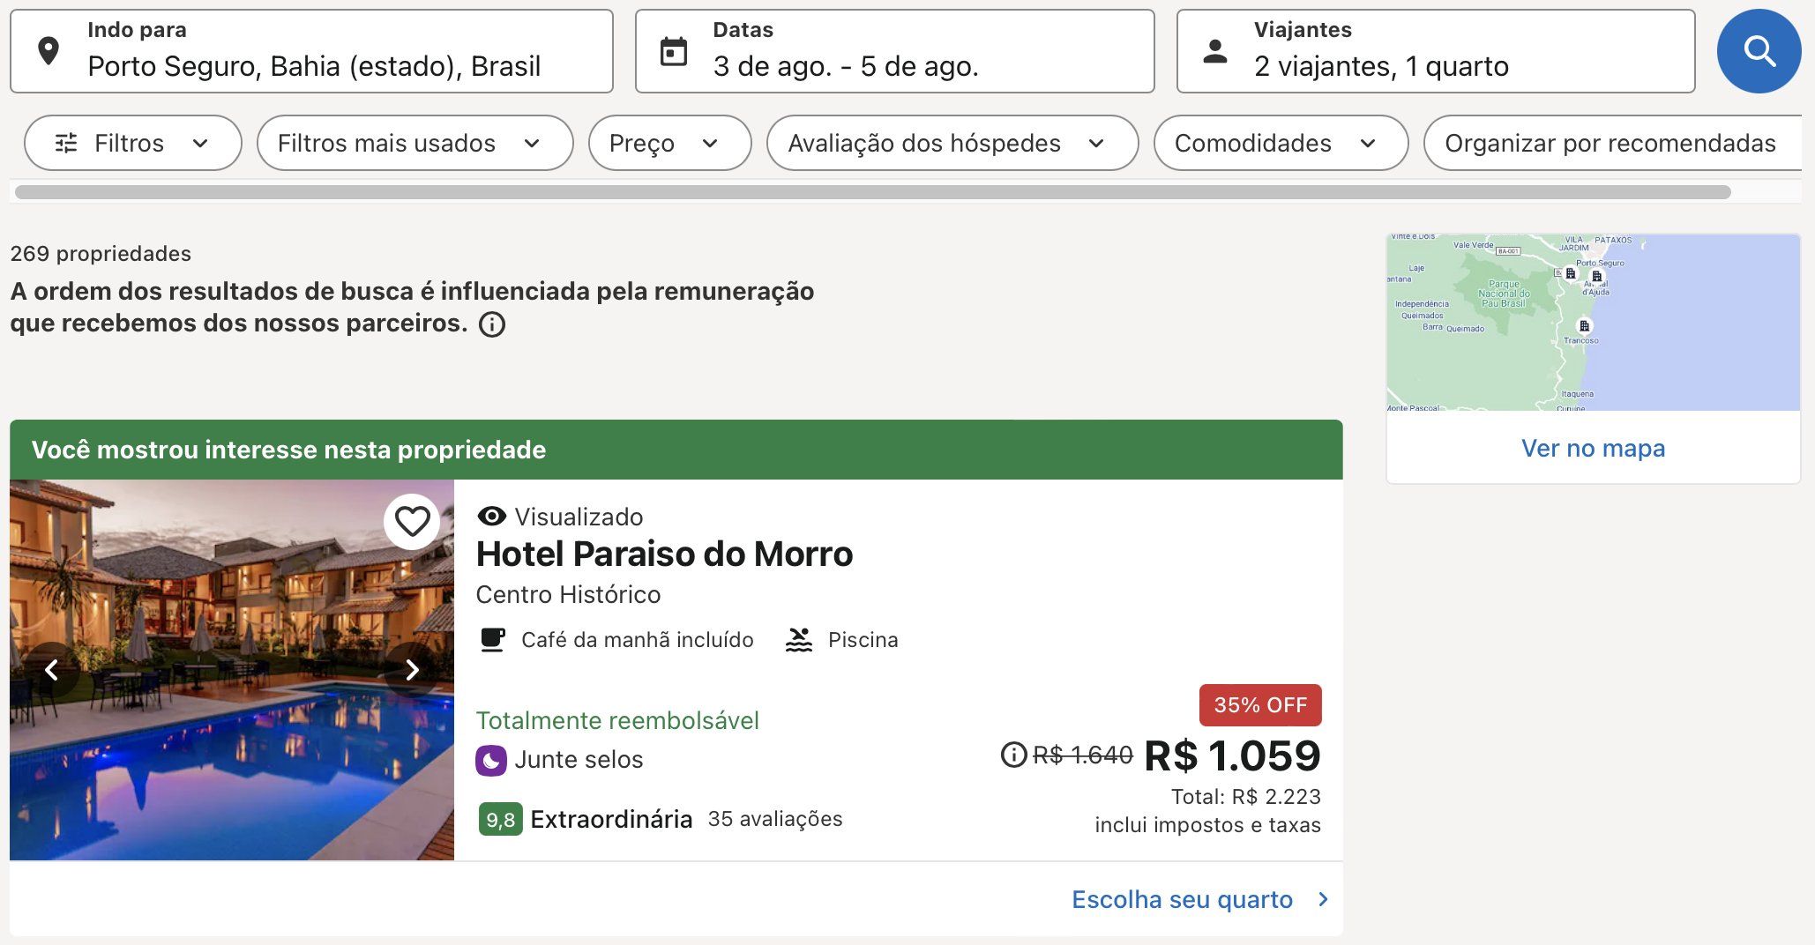
Task: Click the info icon beside partner remuneration notice
Action: (492, 324)
